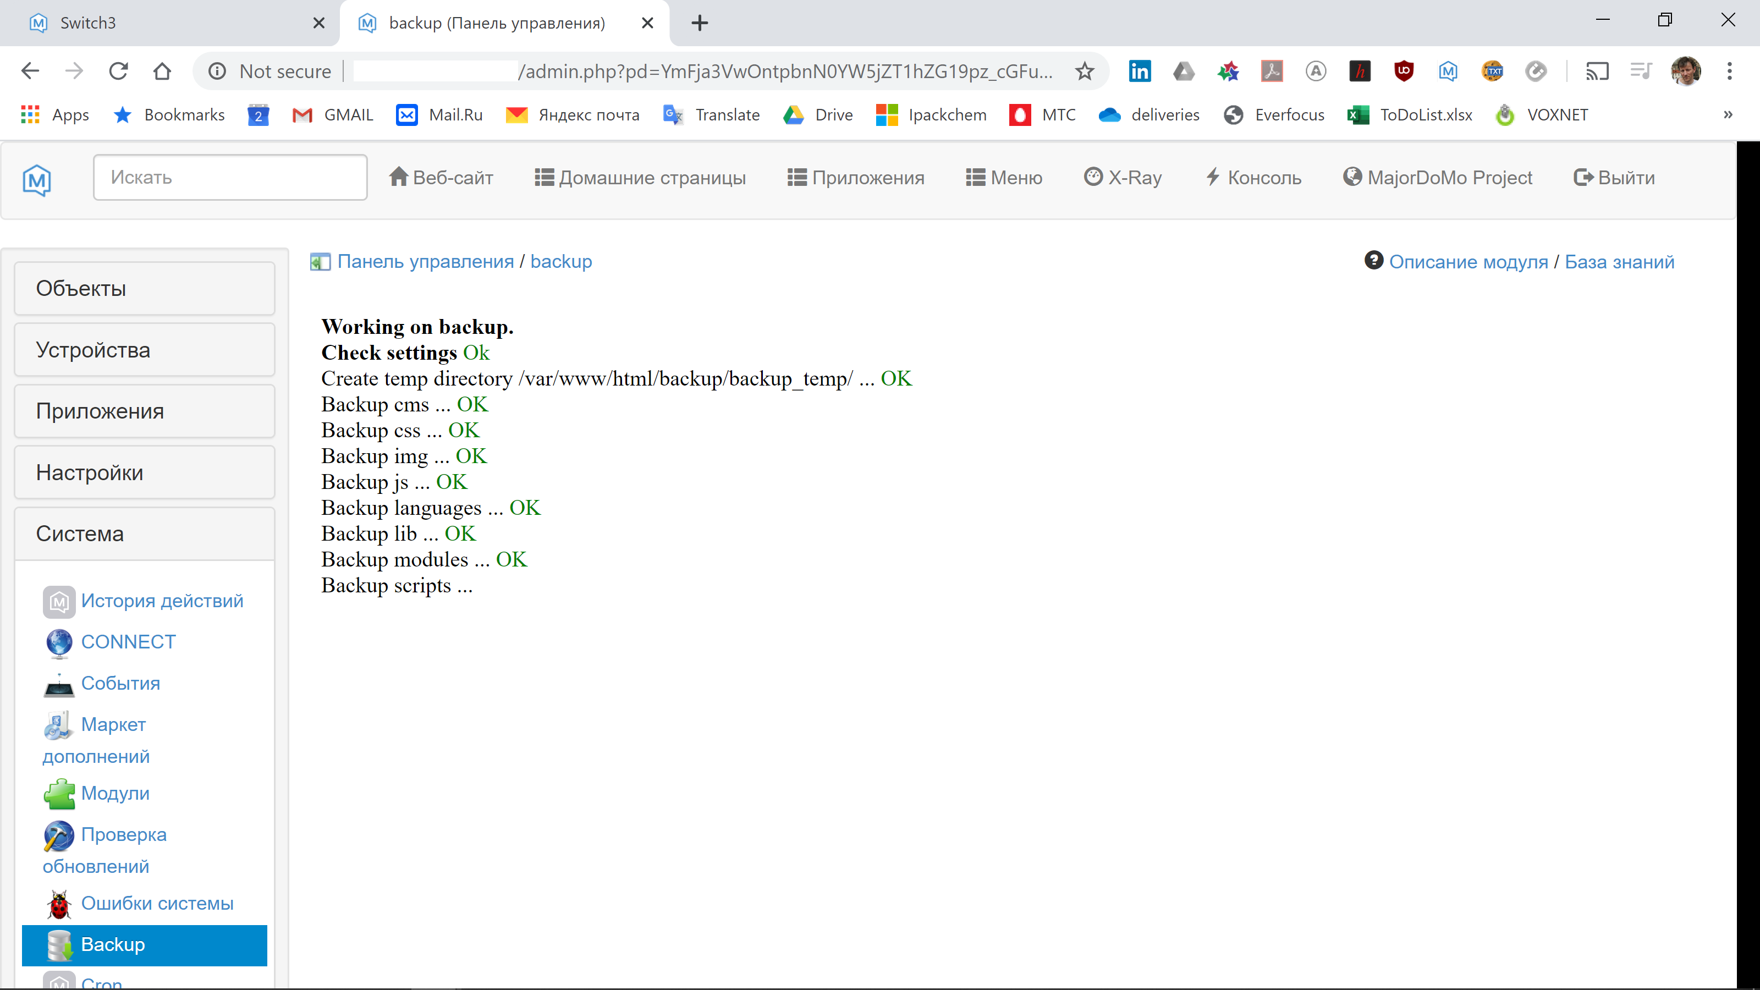The height and width of the screenshot is (990, 1760).
Task: Open the Консоль menu item
Action: point(1253,178)
